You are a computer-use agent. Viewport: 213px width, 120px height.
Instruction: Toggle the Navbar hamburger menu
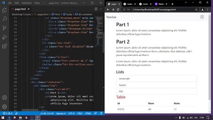click(202, 17)
